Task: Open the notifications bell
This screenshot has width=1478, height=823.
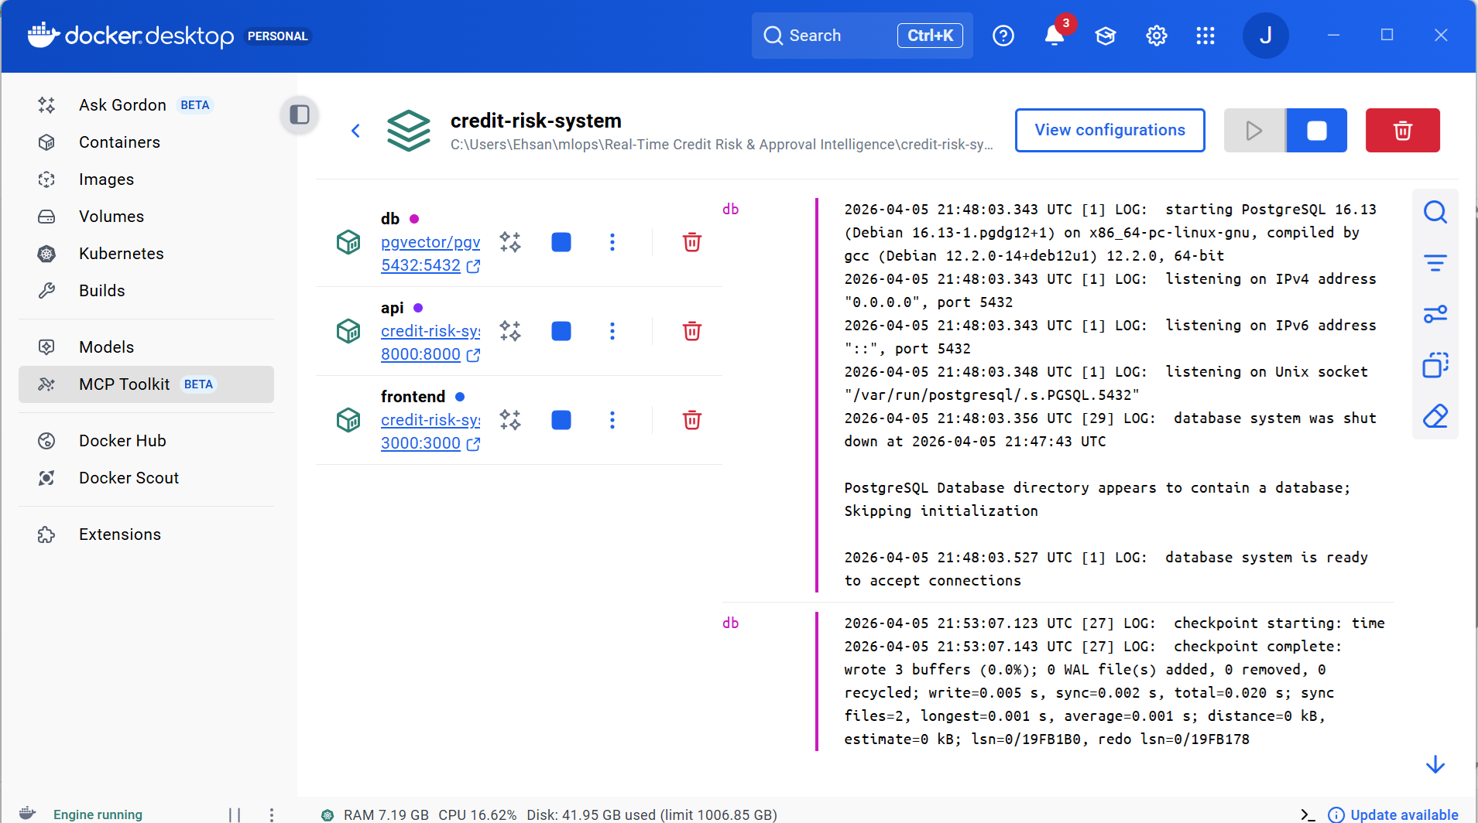Action: point(1054,36)
